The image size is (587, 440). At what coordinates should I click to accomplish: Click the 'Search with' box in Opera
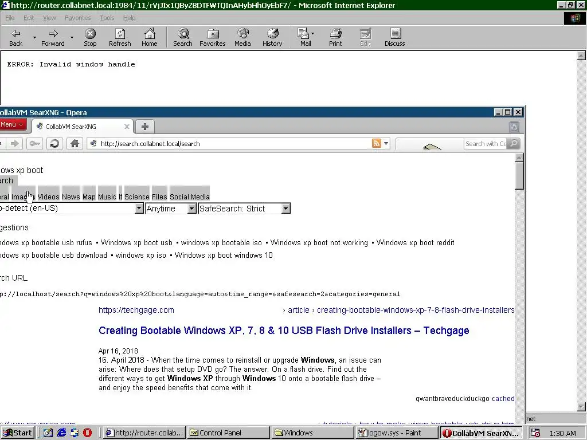[485, 143]
